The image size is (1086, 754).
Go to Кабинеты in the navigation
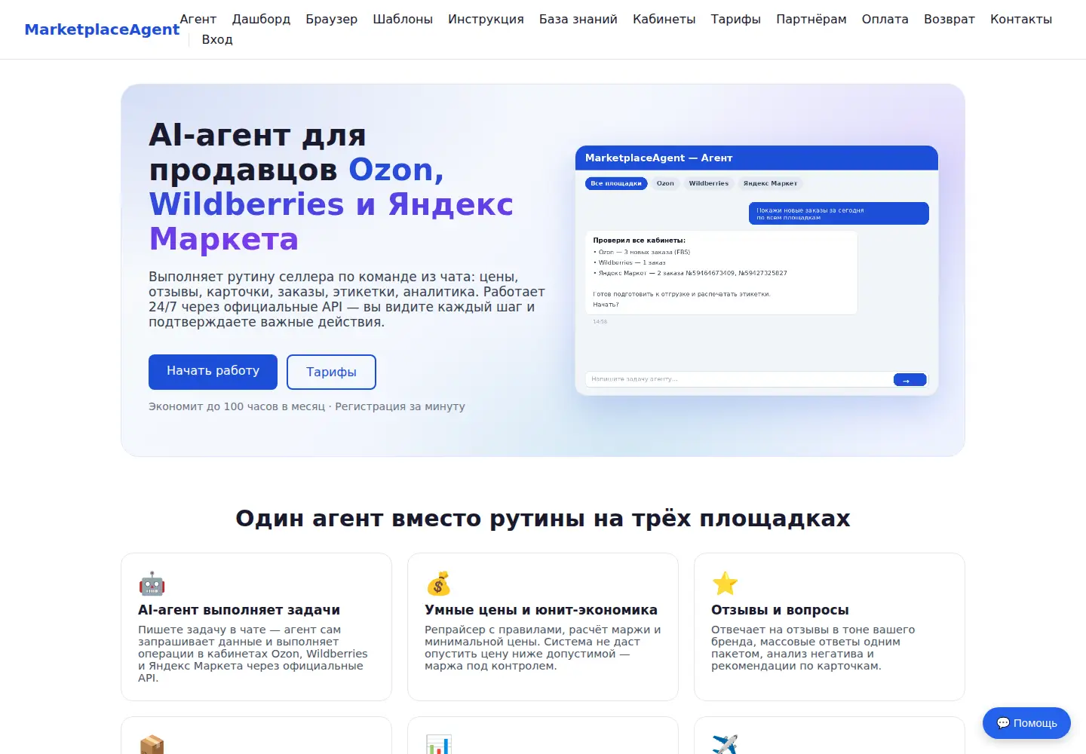coord(664,19)
